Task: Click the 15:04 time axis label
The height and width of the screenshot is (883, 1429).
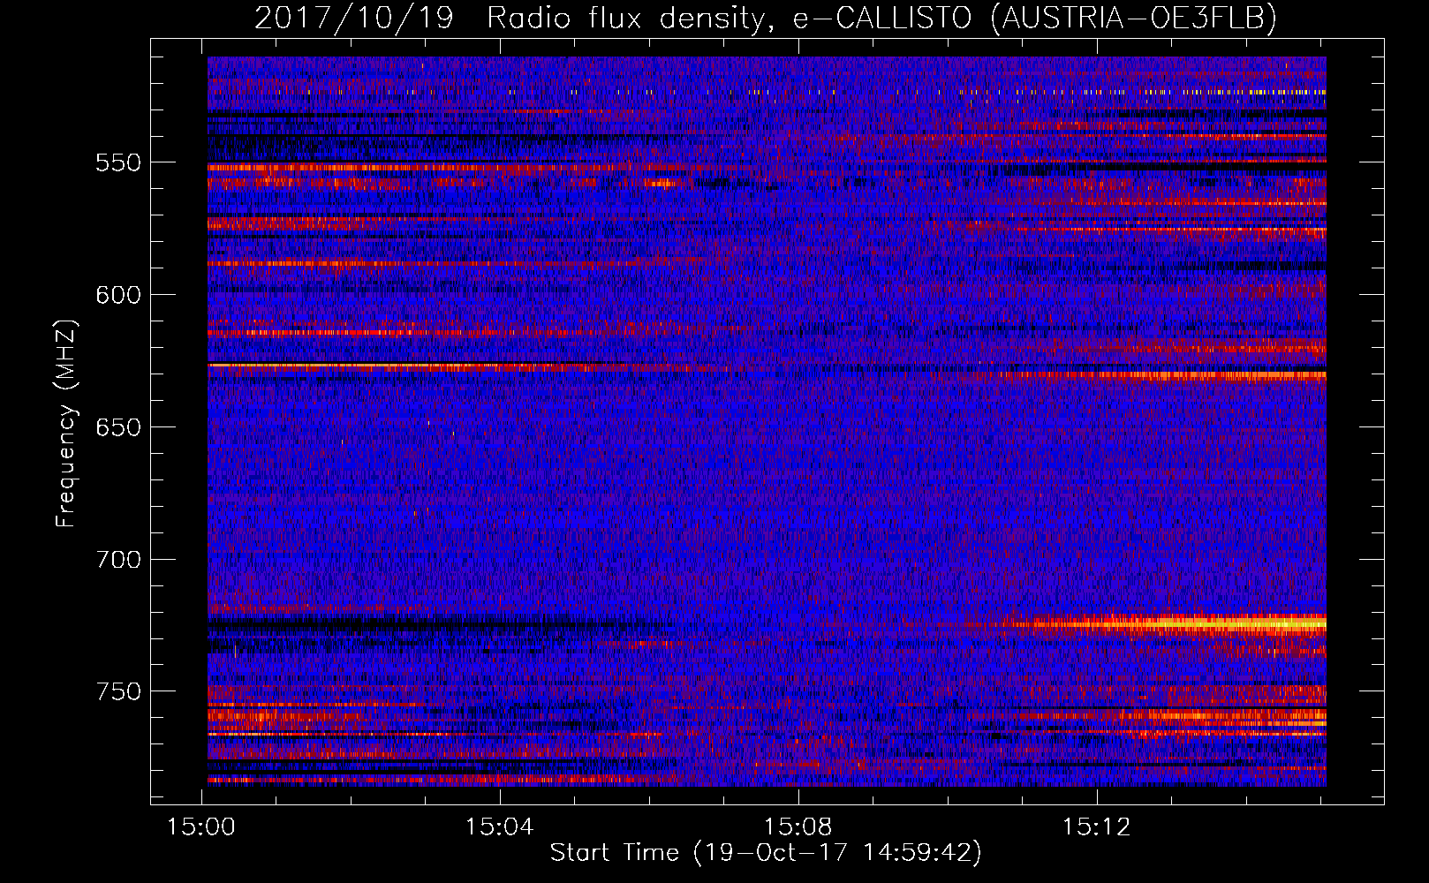Action: (x=500, y=827)
